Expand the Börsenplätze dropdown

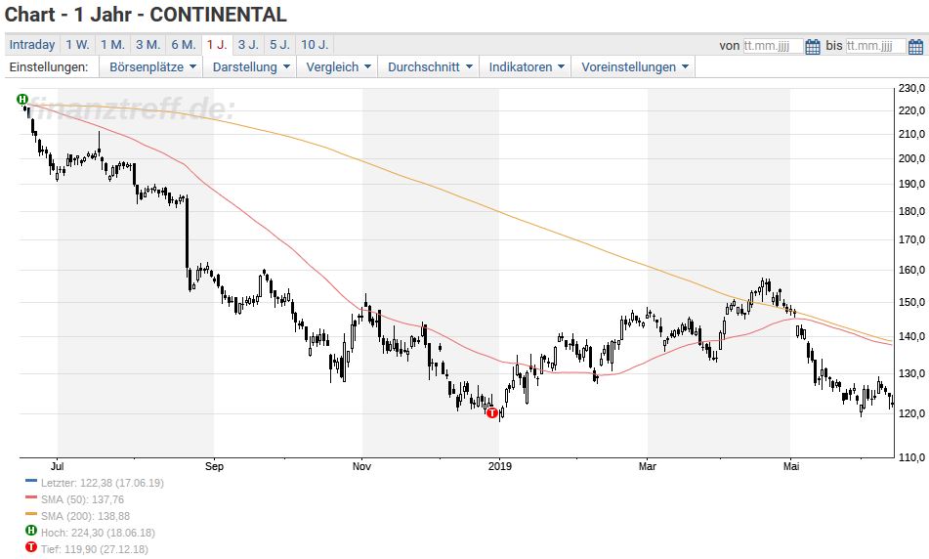pos(151,67)
